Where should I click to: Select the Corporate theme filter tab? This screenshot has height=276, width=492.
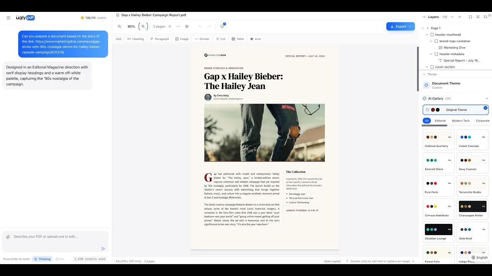(483, 121)
